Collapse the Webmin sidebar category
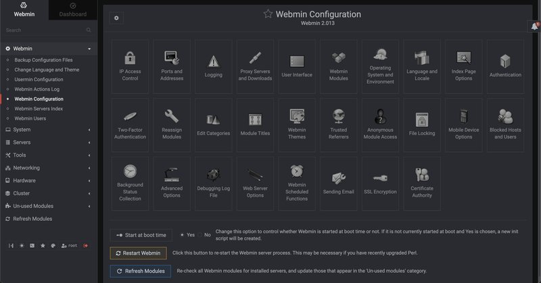This screenshot has height=283, width=541. pos(89,49)
